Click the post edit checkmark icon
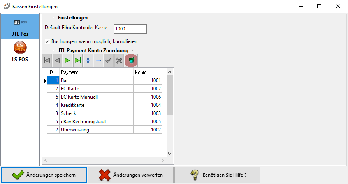348x184 pixels. click(x=109, y=60)
